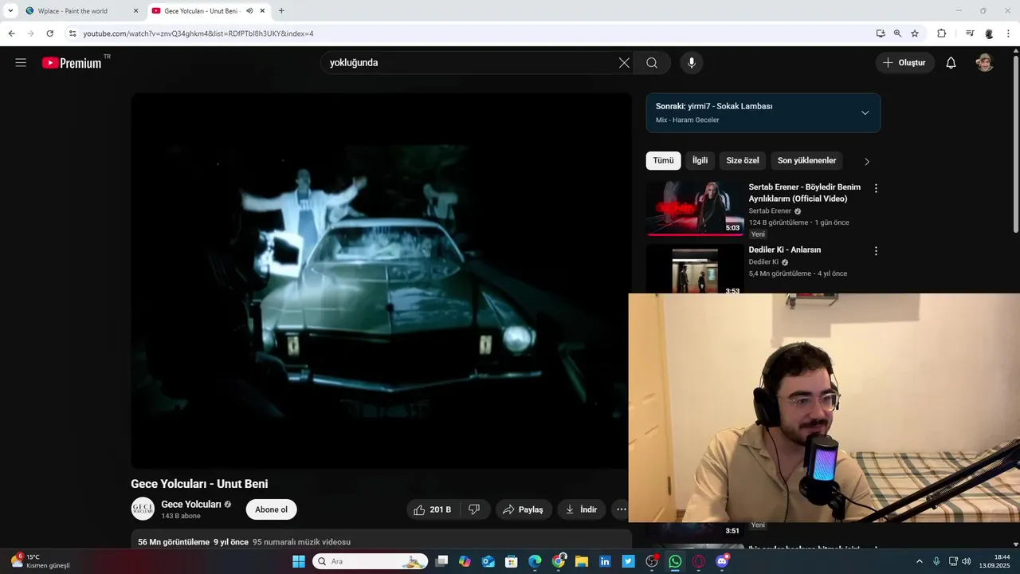Open Gece Yolcuları channel name link
The width and height of the screenshot is (1020, 574).
191,504
